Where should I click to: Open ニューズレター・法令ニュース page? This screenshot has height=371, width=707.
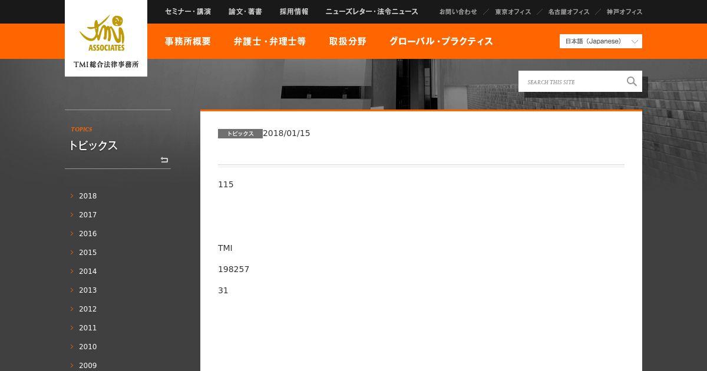tap(372, 12)
